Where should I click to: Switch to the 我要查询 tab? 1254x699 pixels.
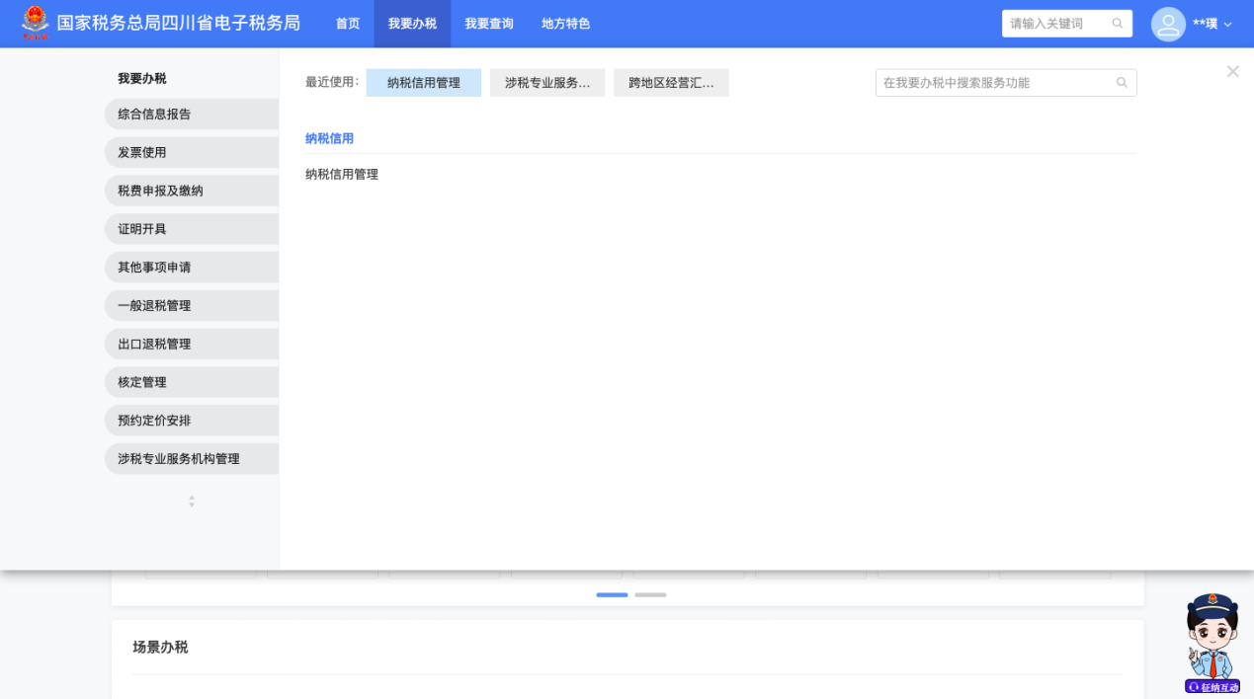pos(489,24)
